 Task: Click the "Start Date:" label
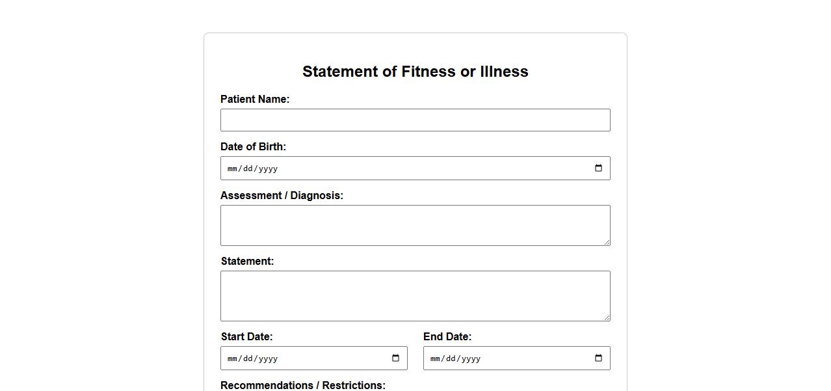point(246,337)
